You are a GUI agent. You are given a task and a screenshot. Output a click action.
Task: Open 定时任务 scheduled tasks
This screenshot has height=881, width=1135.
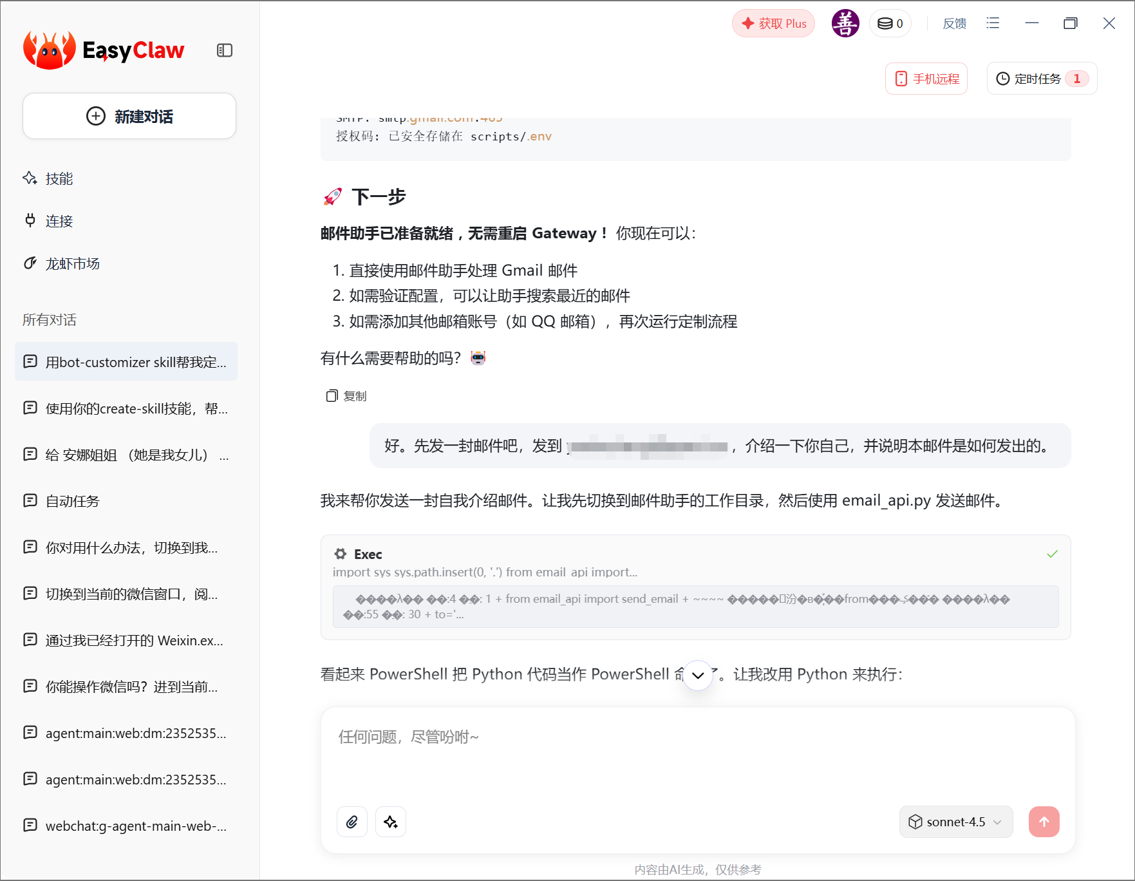click(1042, 79)
